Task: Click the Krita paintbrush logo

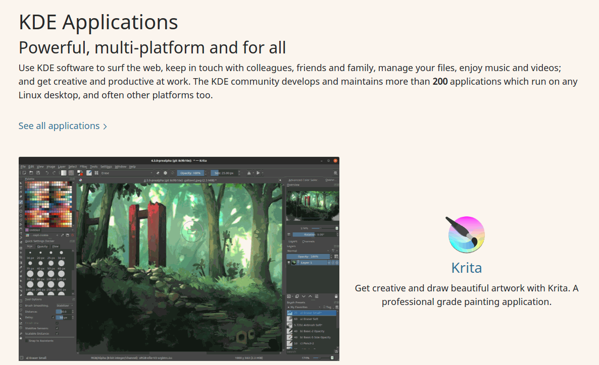Action: pyautogui.click(x=465, y=234)
